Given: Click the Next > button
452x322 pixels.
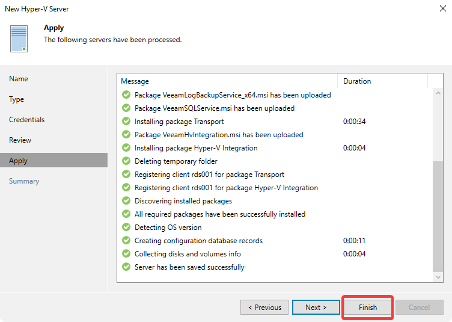Looking at the screenshot, I should pyautogui.click(x=316, y=308).
